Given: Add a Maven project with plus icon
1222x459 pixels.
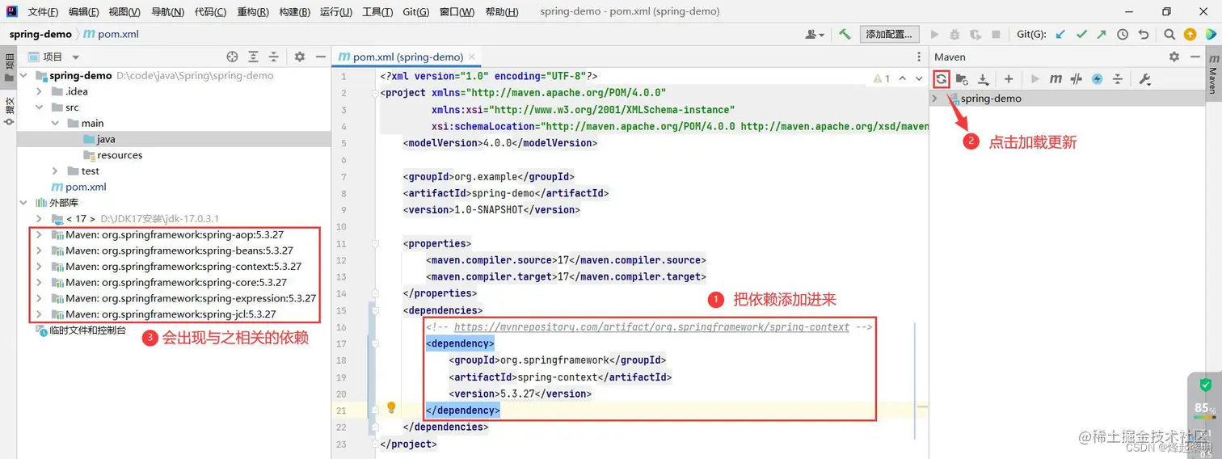Looking at the screenshot, I should (1009, 79).
